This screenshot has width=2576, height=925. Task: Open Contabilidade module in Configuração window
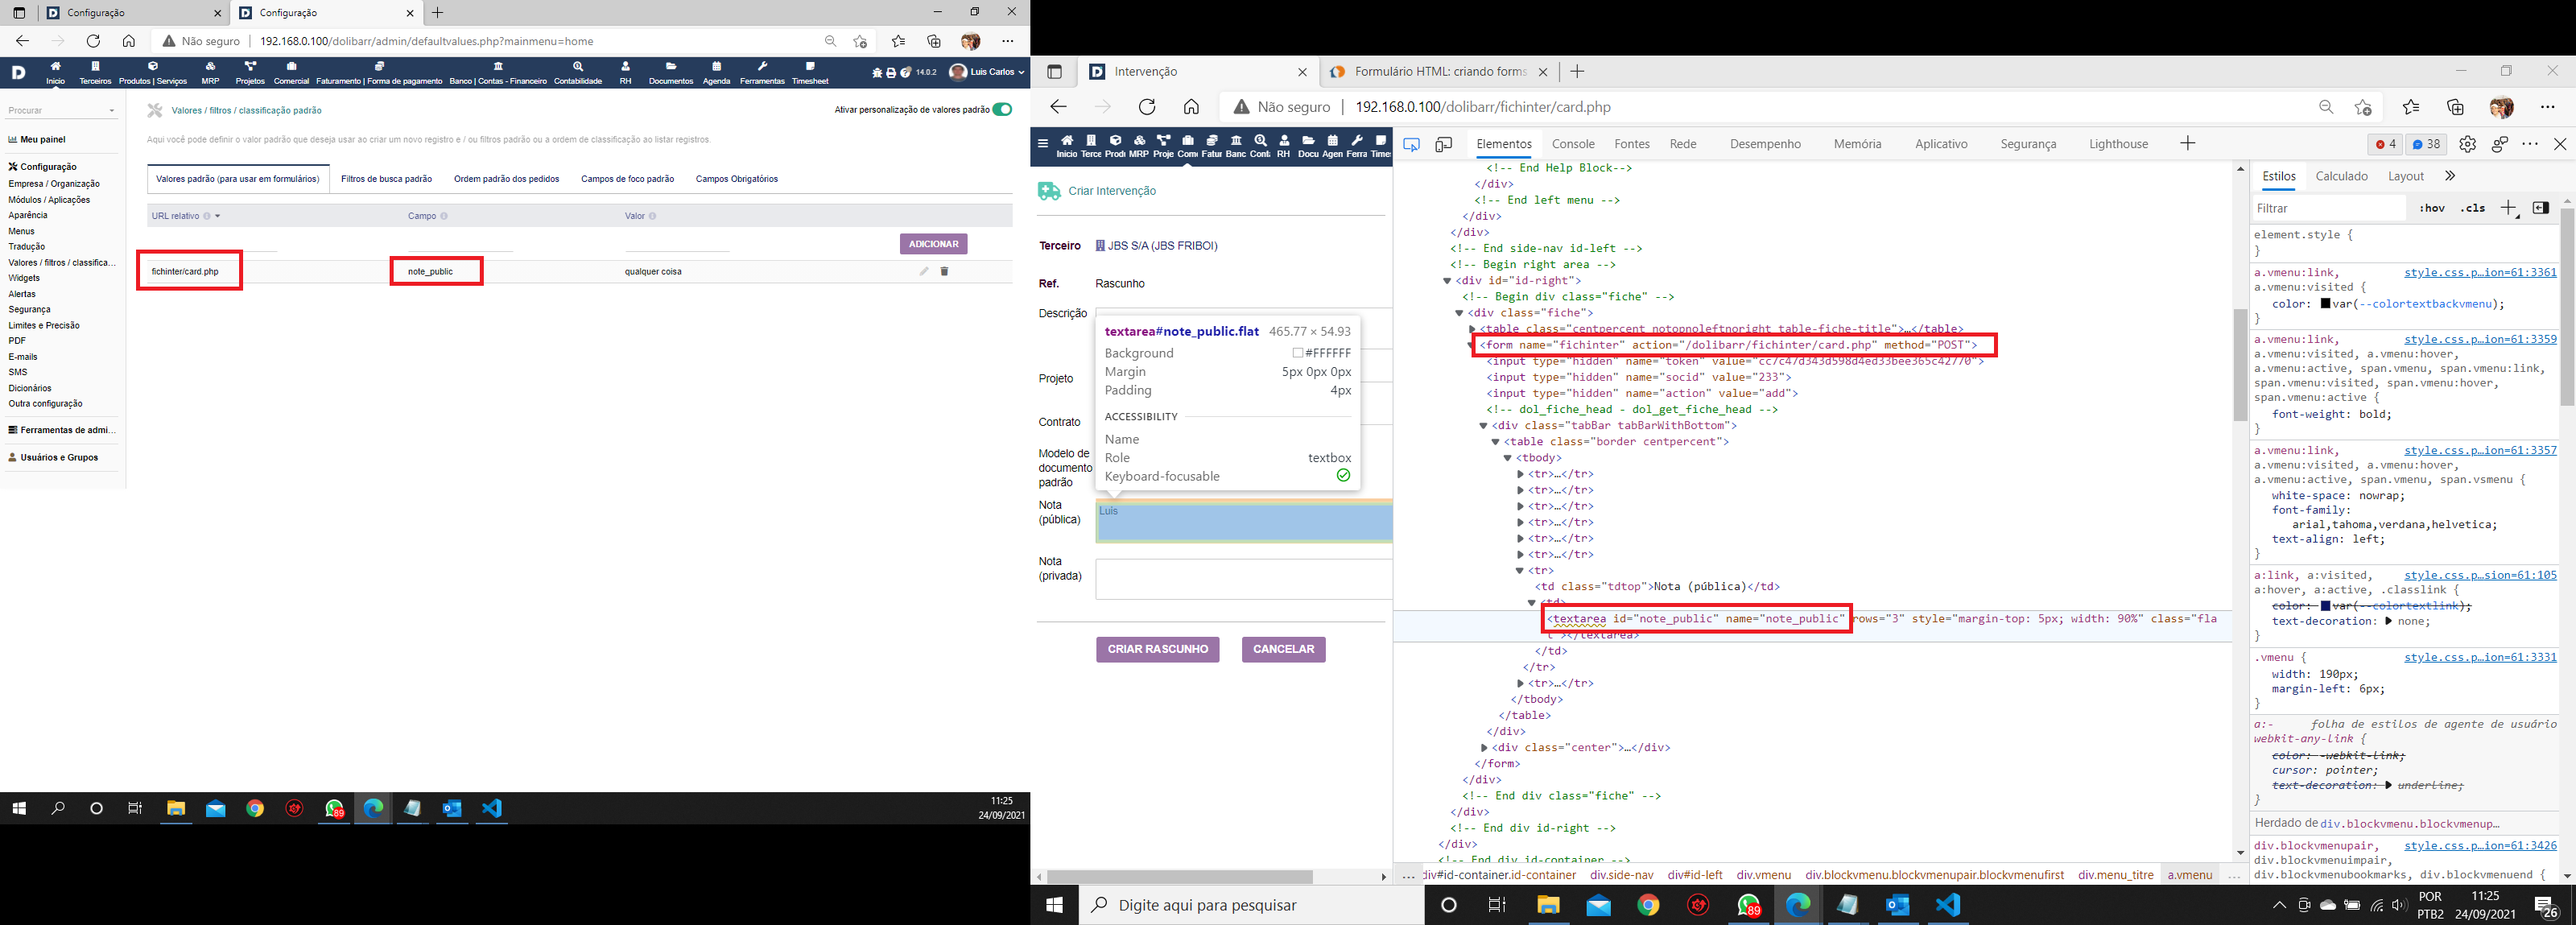(578, 73)
